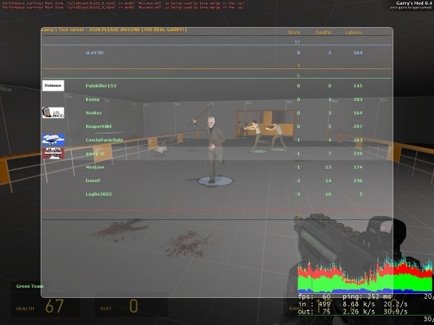The height and width of the screenshot is (325, 434).
Task: Click DaveP's score value -2
Action: (x=298, y=181)
